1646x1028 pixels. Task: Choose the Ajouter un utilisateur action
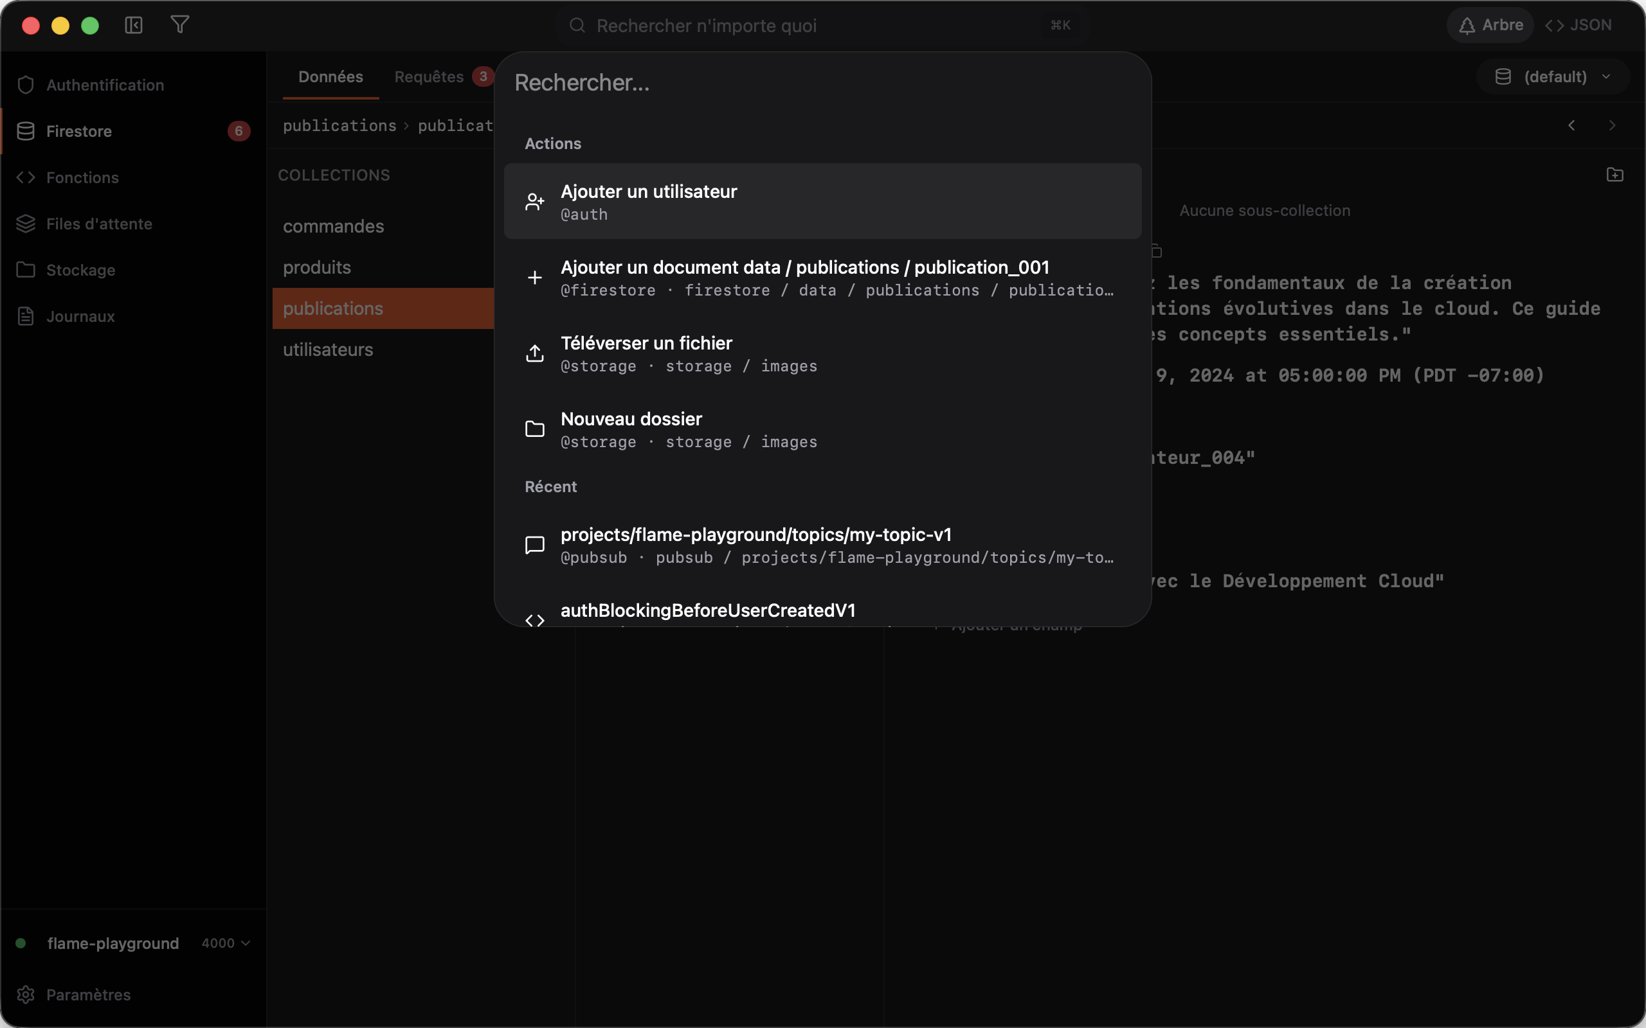822,201
